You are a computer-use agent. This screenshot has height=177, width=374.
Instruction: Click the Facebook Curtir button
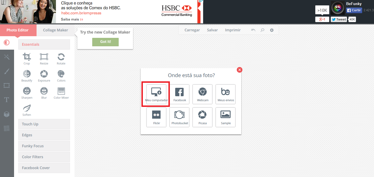tap(354, 10)
